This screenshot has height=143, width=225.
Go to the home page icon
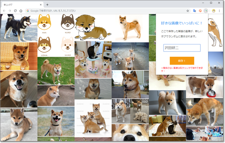coord(21,11)
